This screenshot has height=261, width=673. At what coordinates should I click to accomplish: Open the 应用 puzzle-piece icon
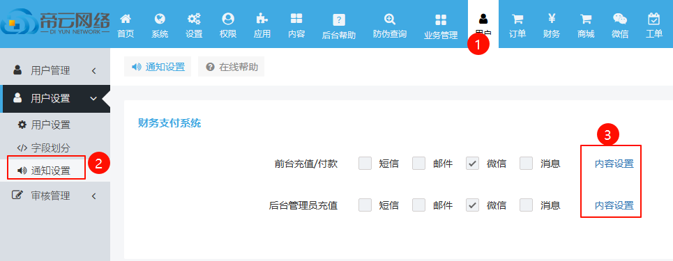[x=262, y=18]
